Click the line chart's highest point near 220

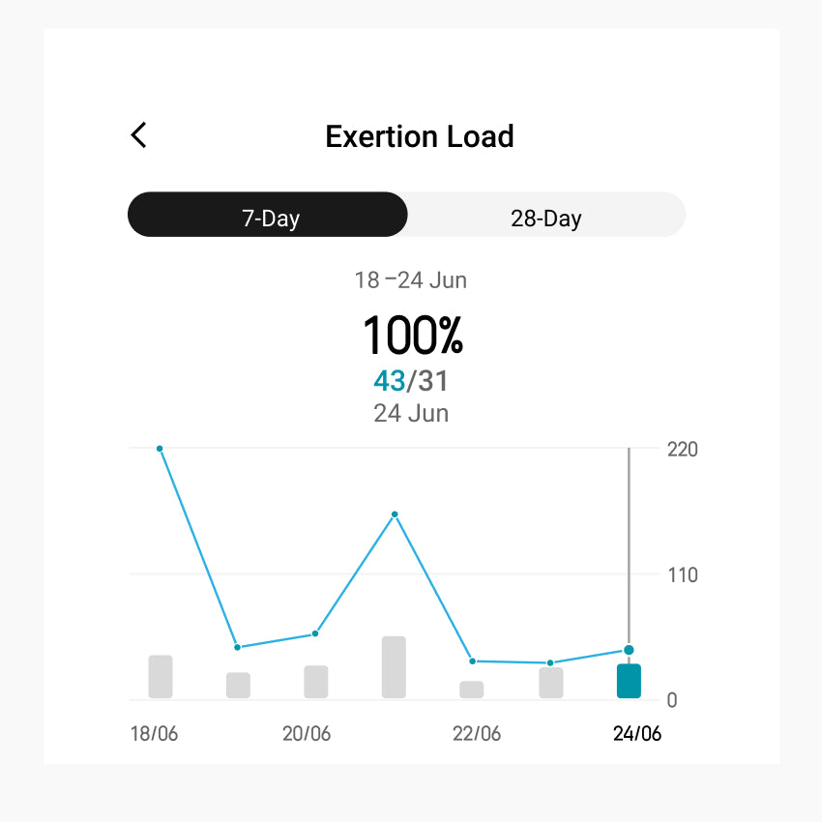(160, 449)
